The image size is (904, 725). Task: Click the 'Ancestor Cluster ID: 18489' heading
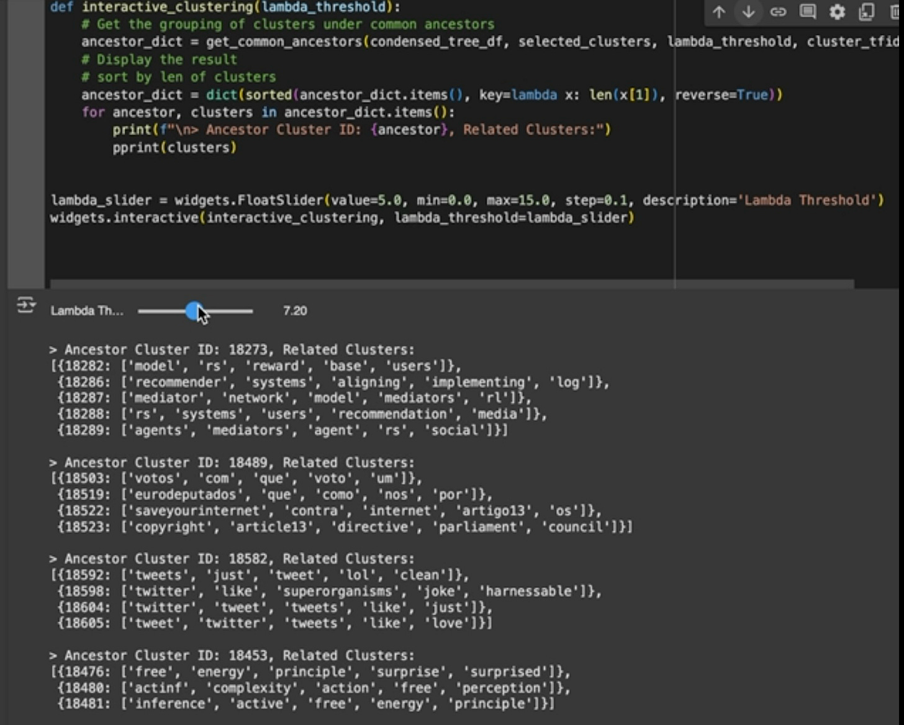coord(232,462)
